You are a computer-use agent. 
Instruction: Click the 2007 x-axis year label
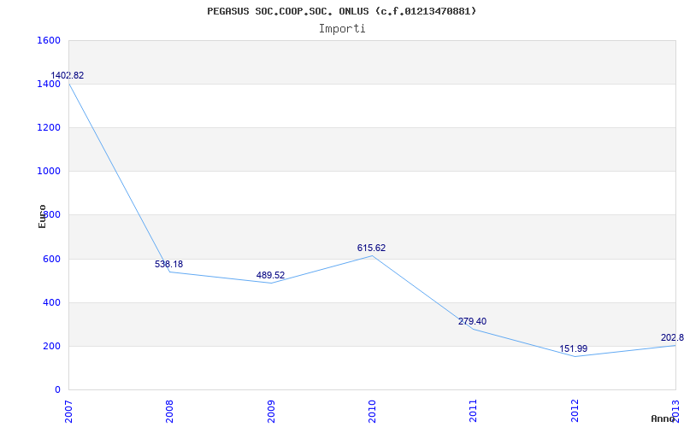point(69,408)
